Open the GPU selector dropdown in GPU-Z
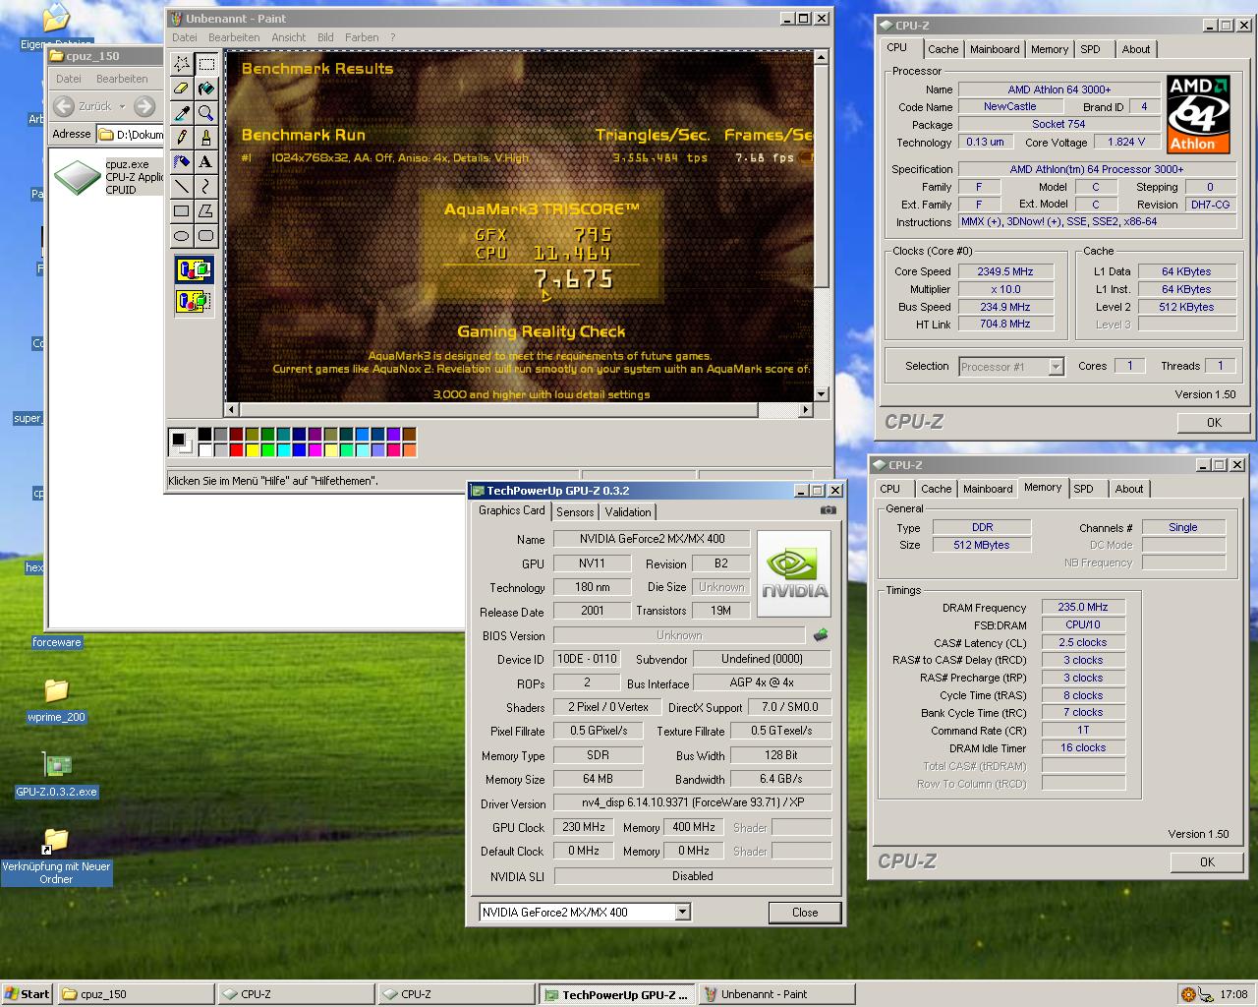The width and height of the screenshot is (1258, 1007). click(683, 913)
